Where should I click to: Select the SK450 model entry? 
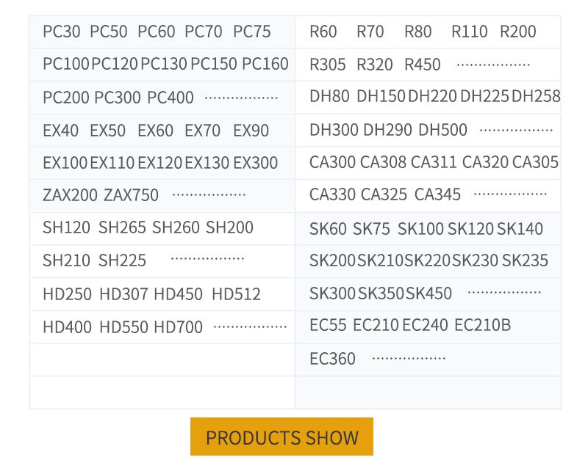coord(429,293)
